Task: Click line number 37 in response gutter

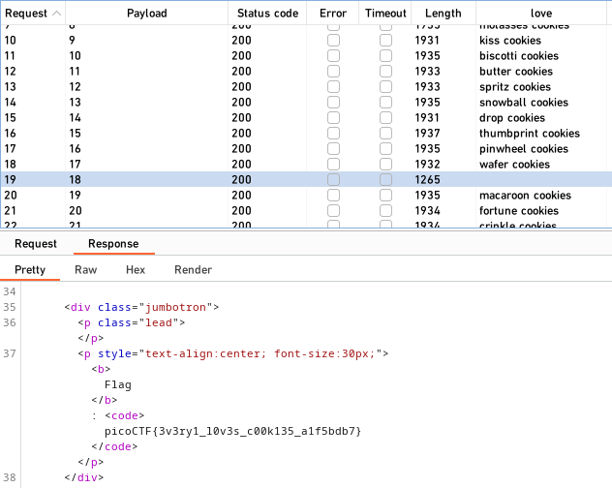Action: click(10, 353)
